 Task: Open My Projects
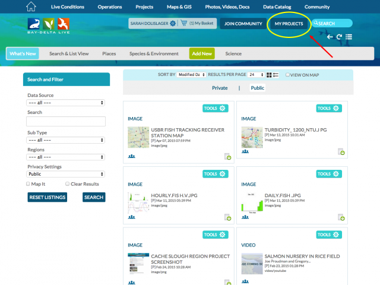289,24
